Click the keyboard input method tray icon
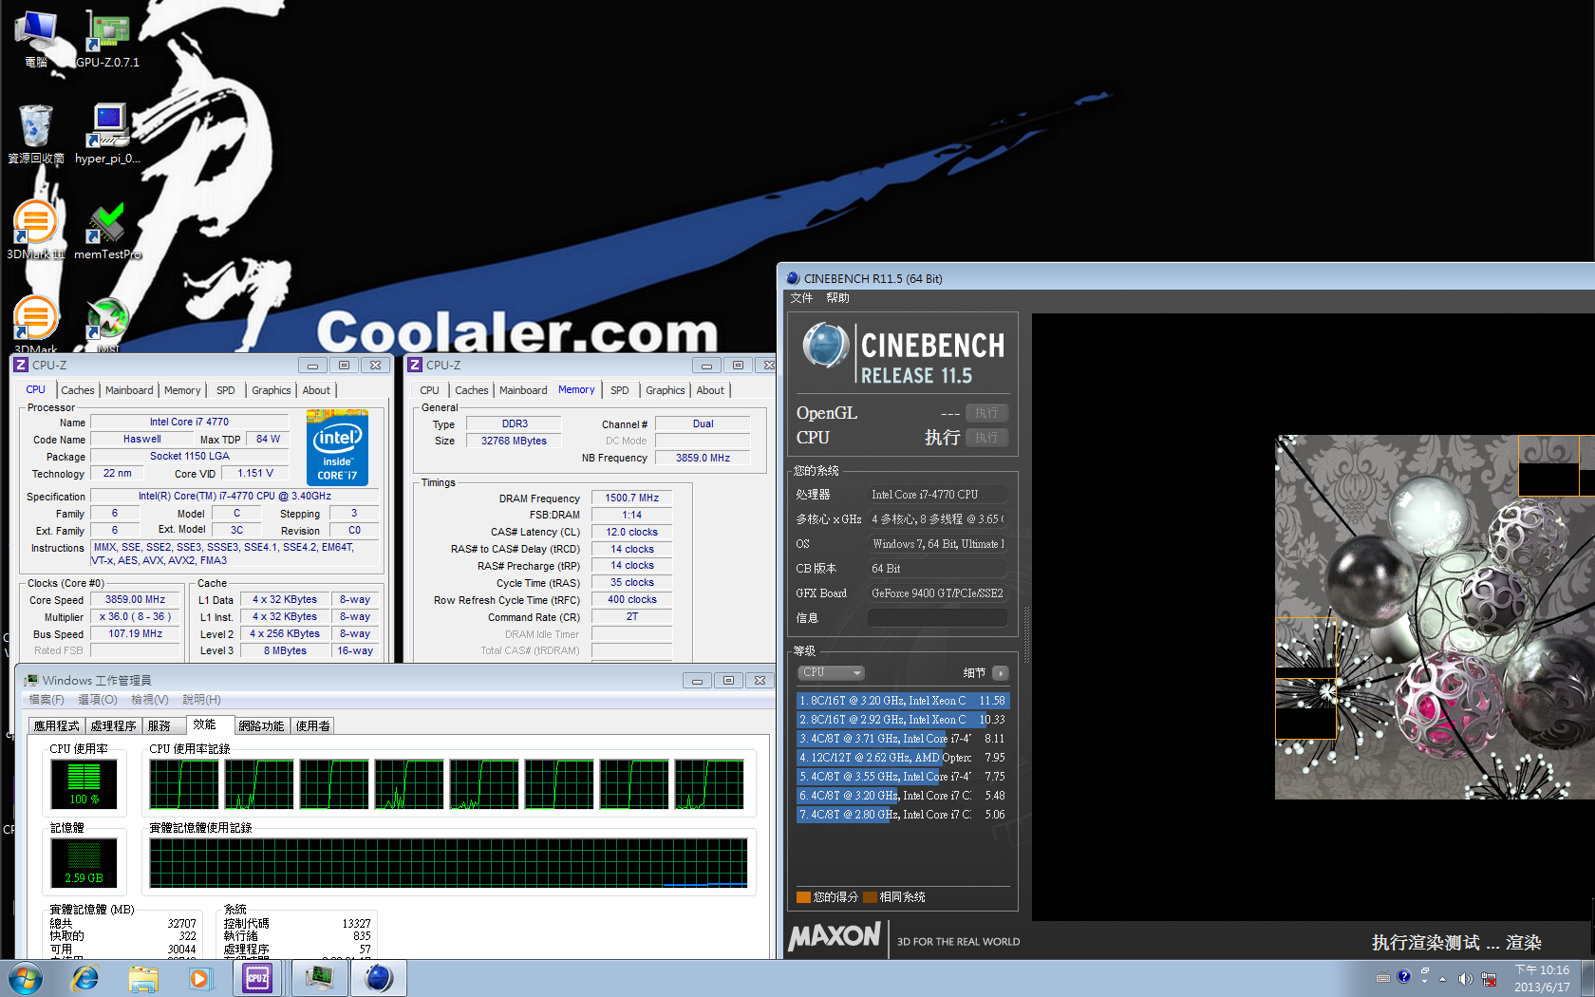The image size is (1595, 997). (x=1383, y=978)
